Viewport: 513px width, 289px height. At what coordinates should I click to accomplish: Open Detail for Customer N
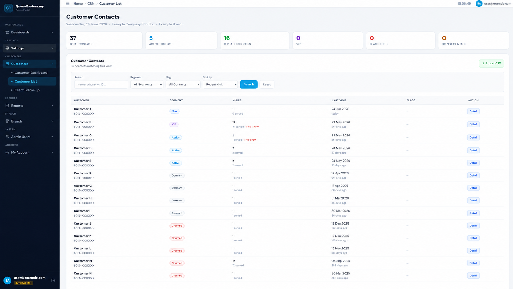tap(473, 276)
